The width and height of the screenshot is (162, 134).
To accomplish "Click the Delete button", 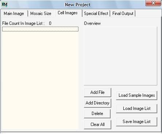I will [97, 114].
